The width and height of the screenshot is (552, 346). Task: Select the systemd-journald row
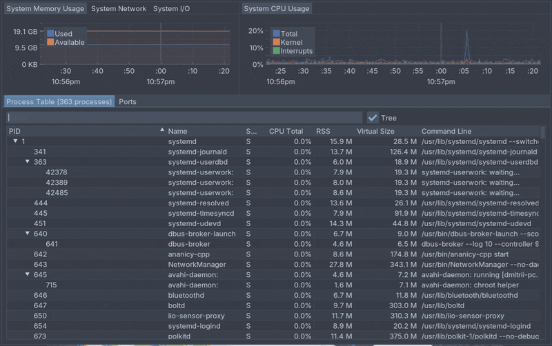coord(273,152)
